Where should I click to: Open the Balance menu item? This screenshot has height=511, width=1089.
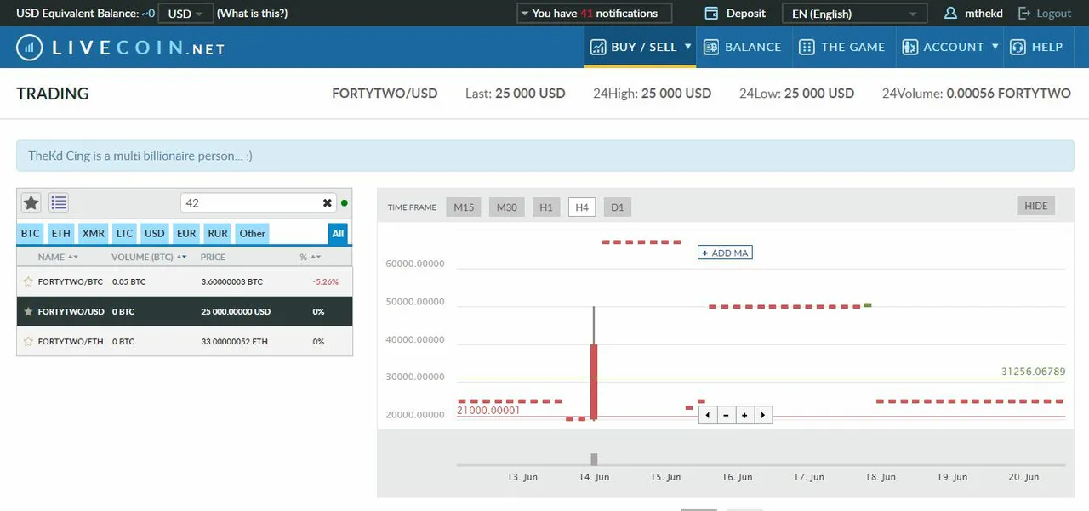[742, 48]
